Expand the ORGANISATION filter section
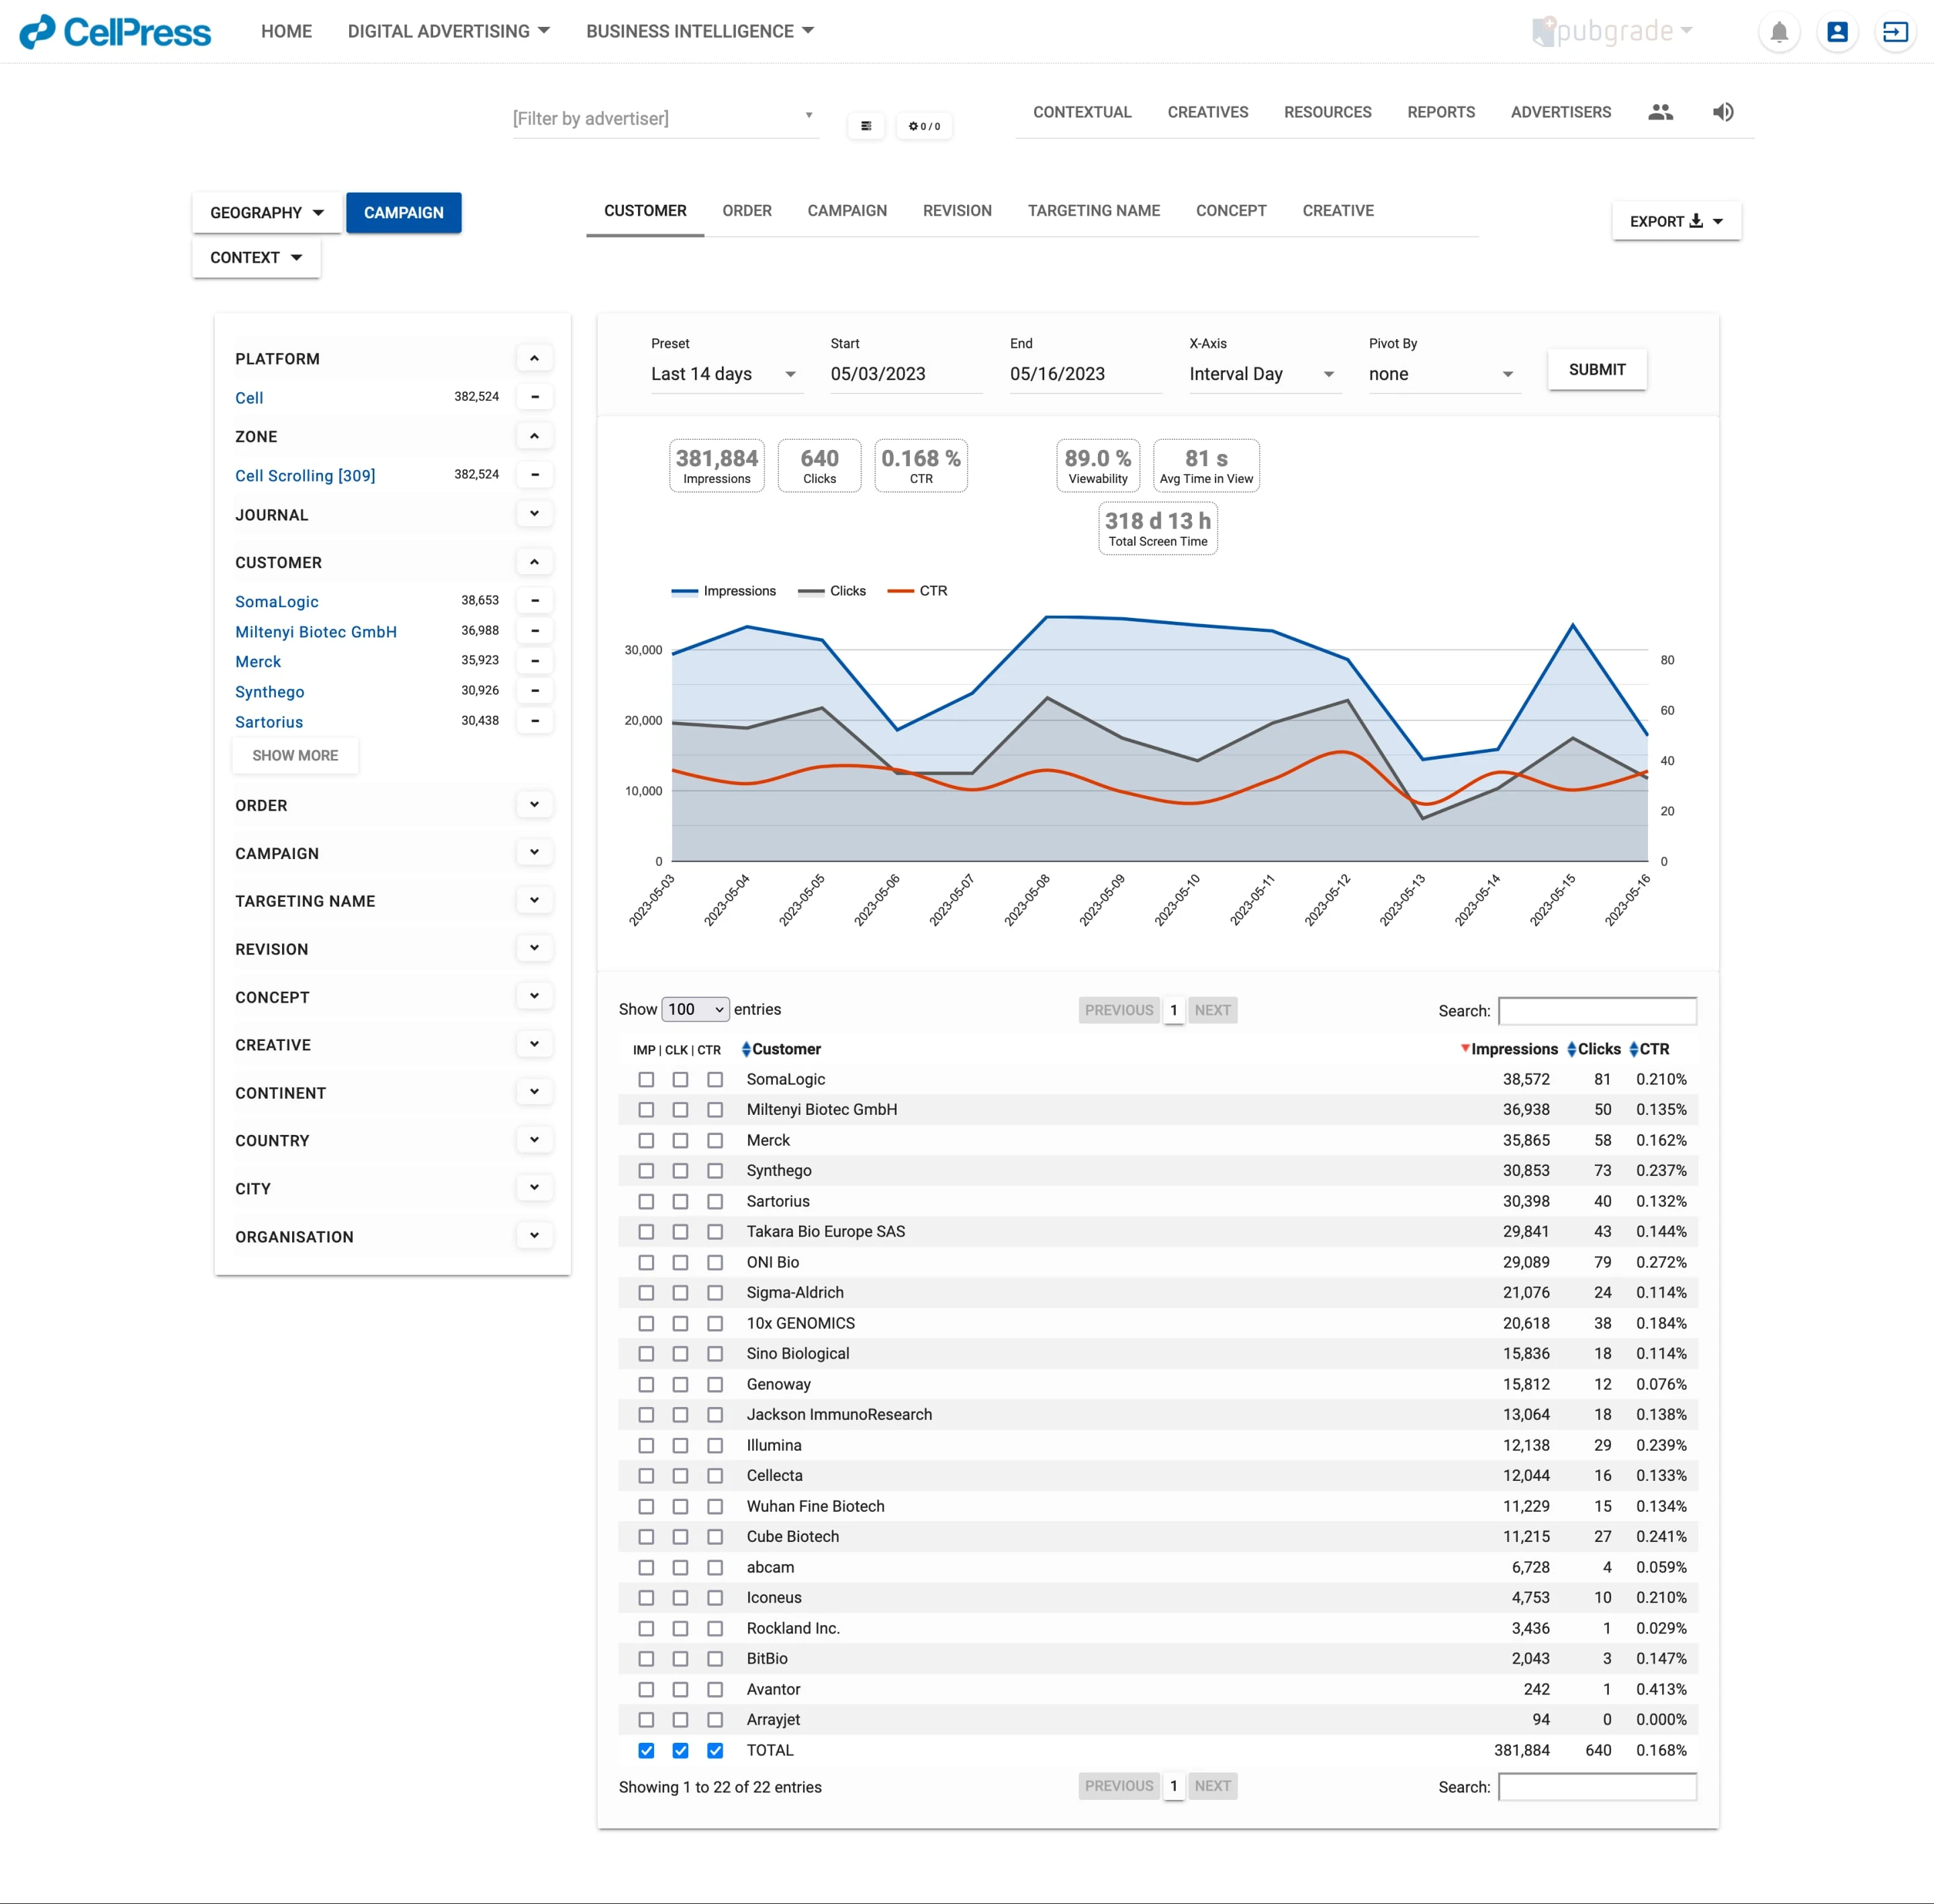The height and width of the screenshot is (1904, 1934). pyautogui.click(x=535, y=1236)
